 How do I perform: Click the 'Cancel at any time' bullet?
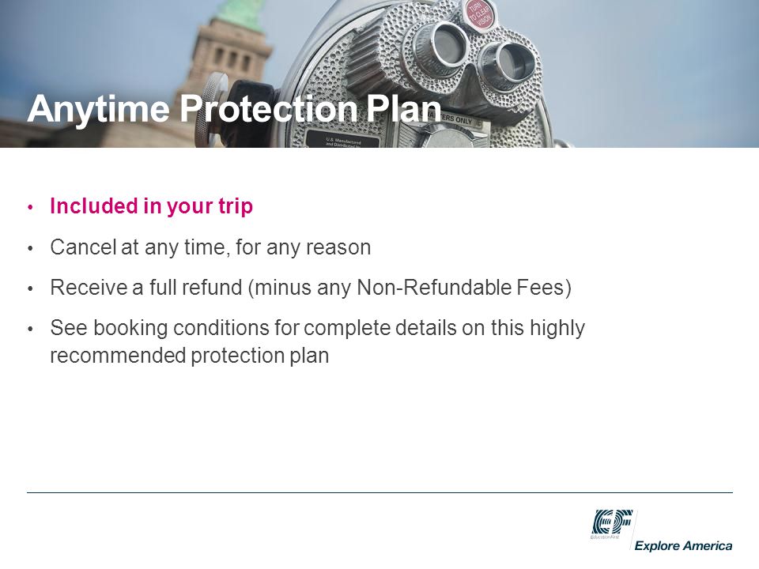click(x=210, y=247)
